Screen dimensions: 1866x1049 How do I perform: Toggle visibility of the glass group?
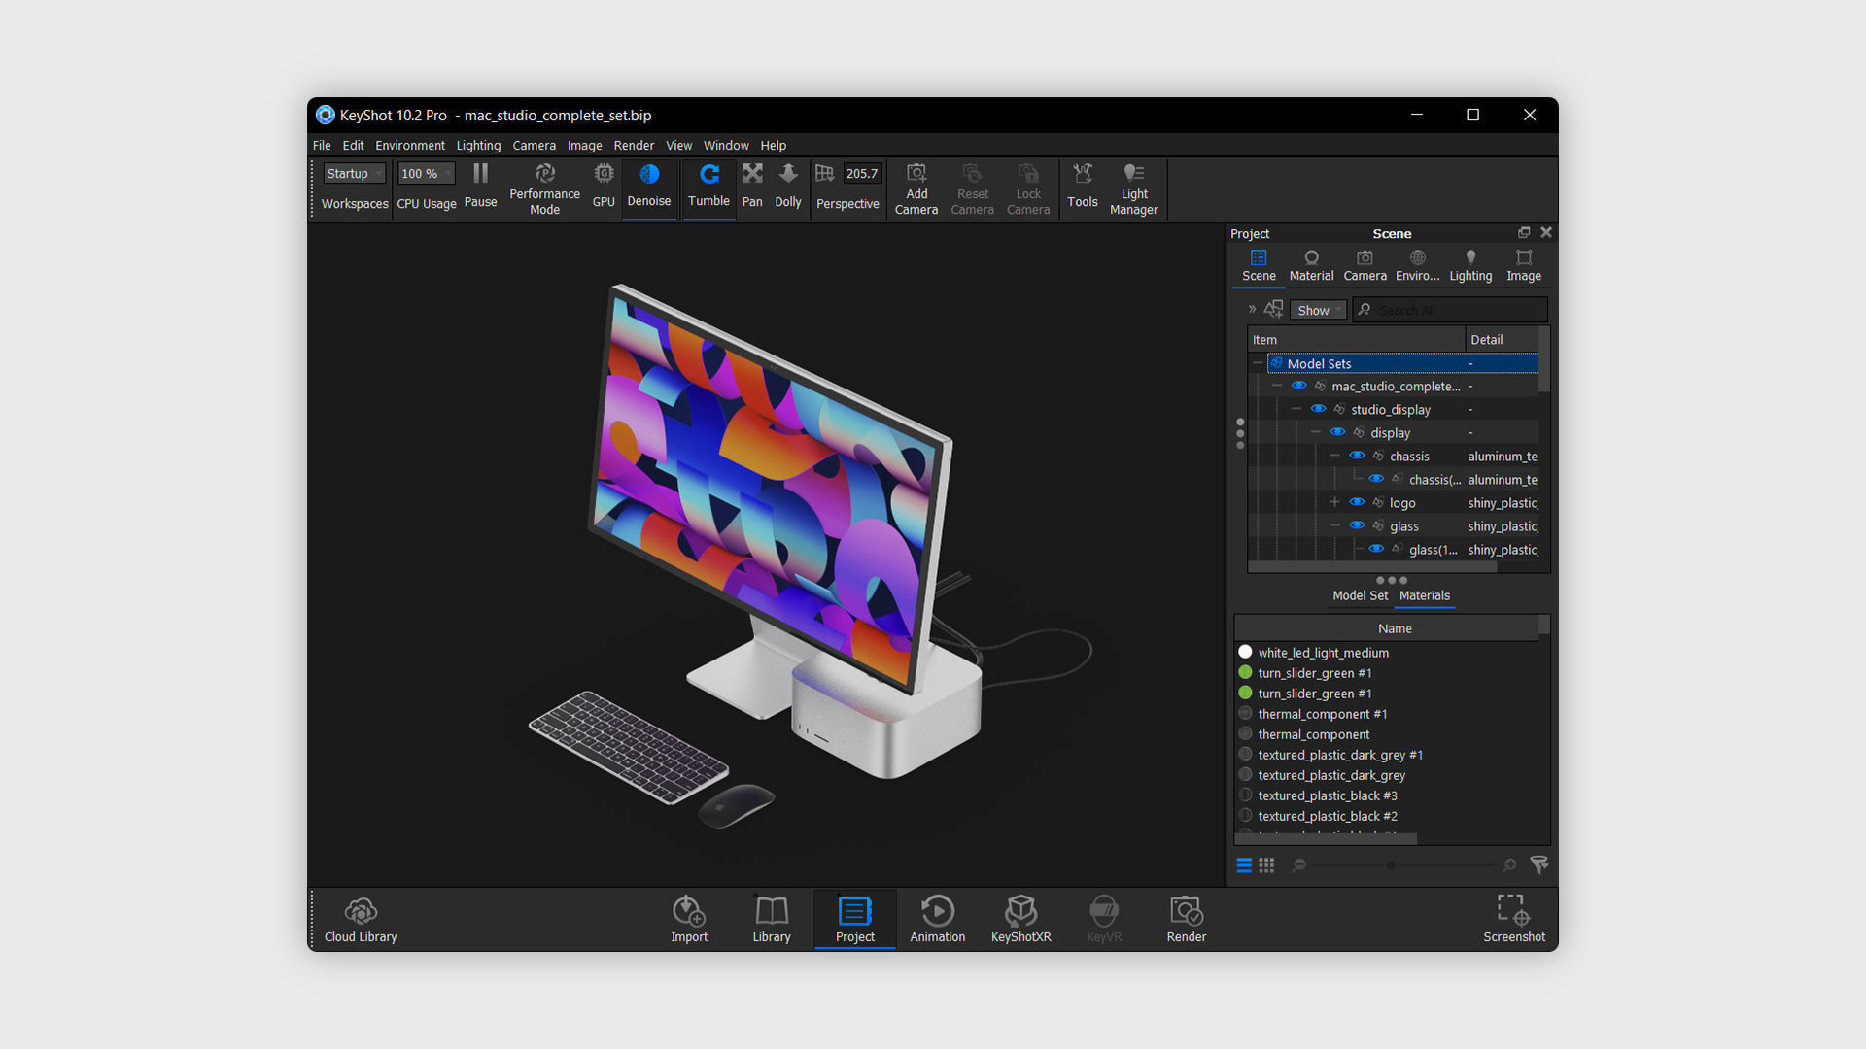[x=1357, y=525]
